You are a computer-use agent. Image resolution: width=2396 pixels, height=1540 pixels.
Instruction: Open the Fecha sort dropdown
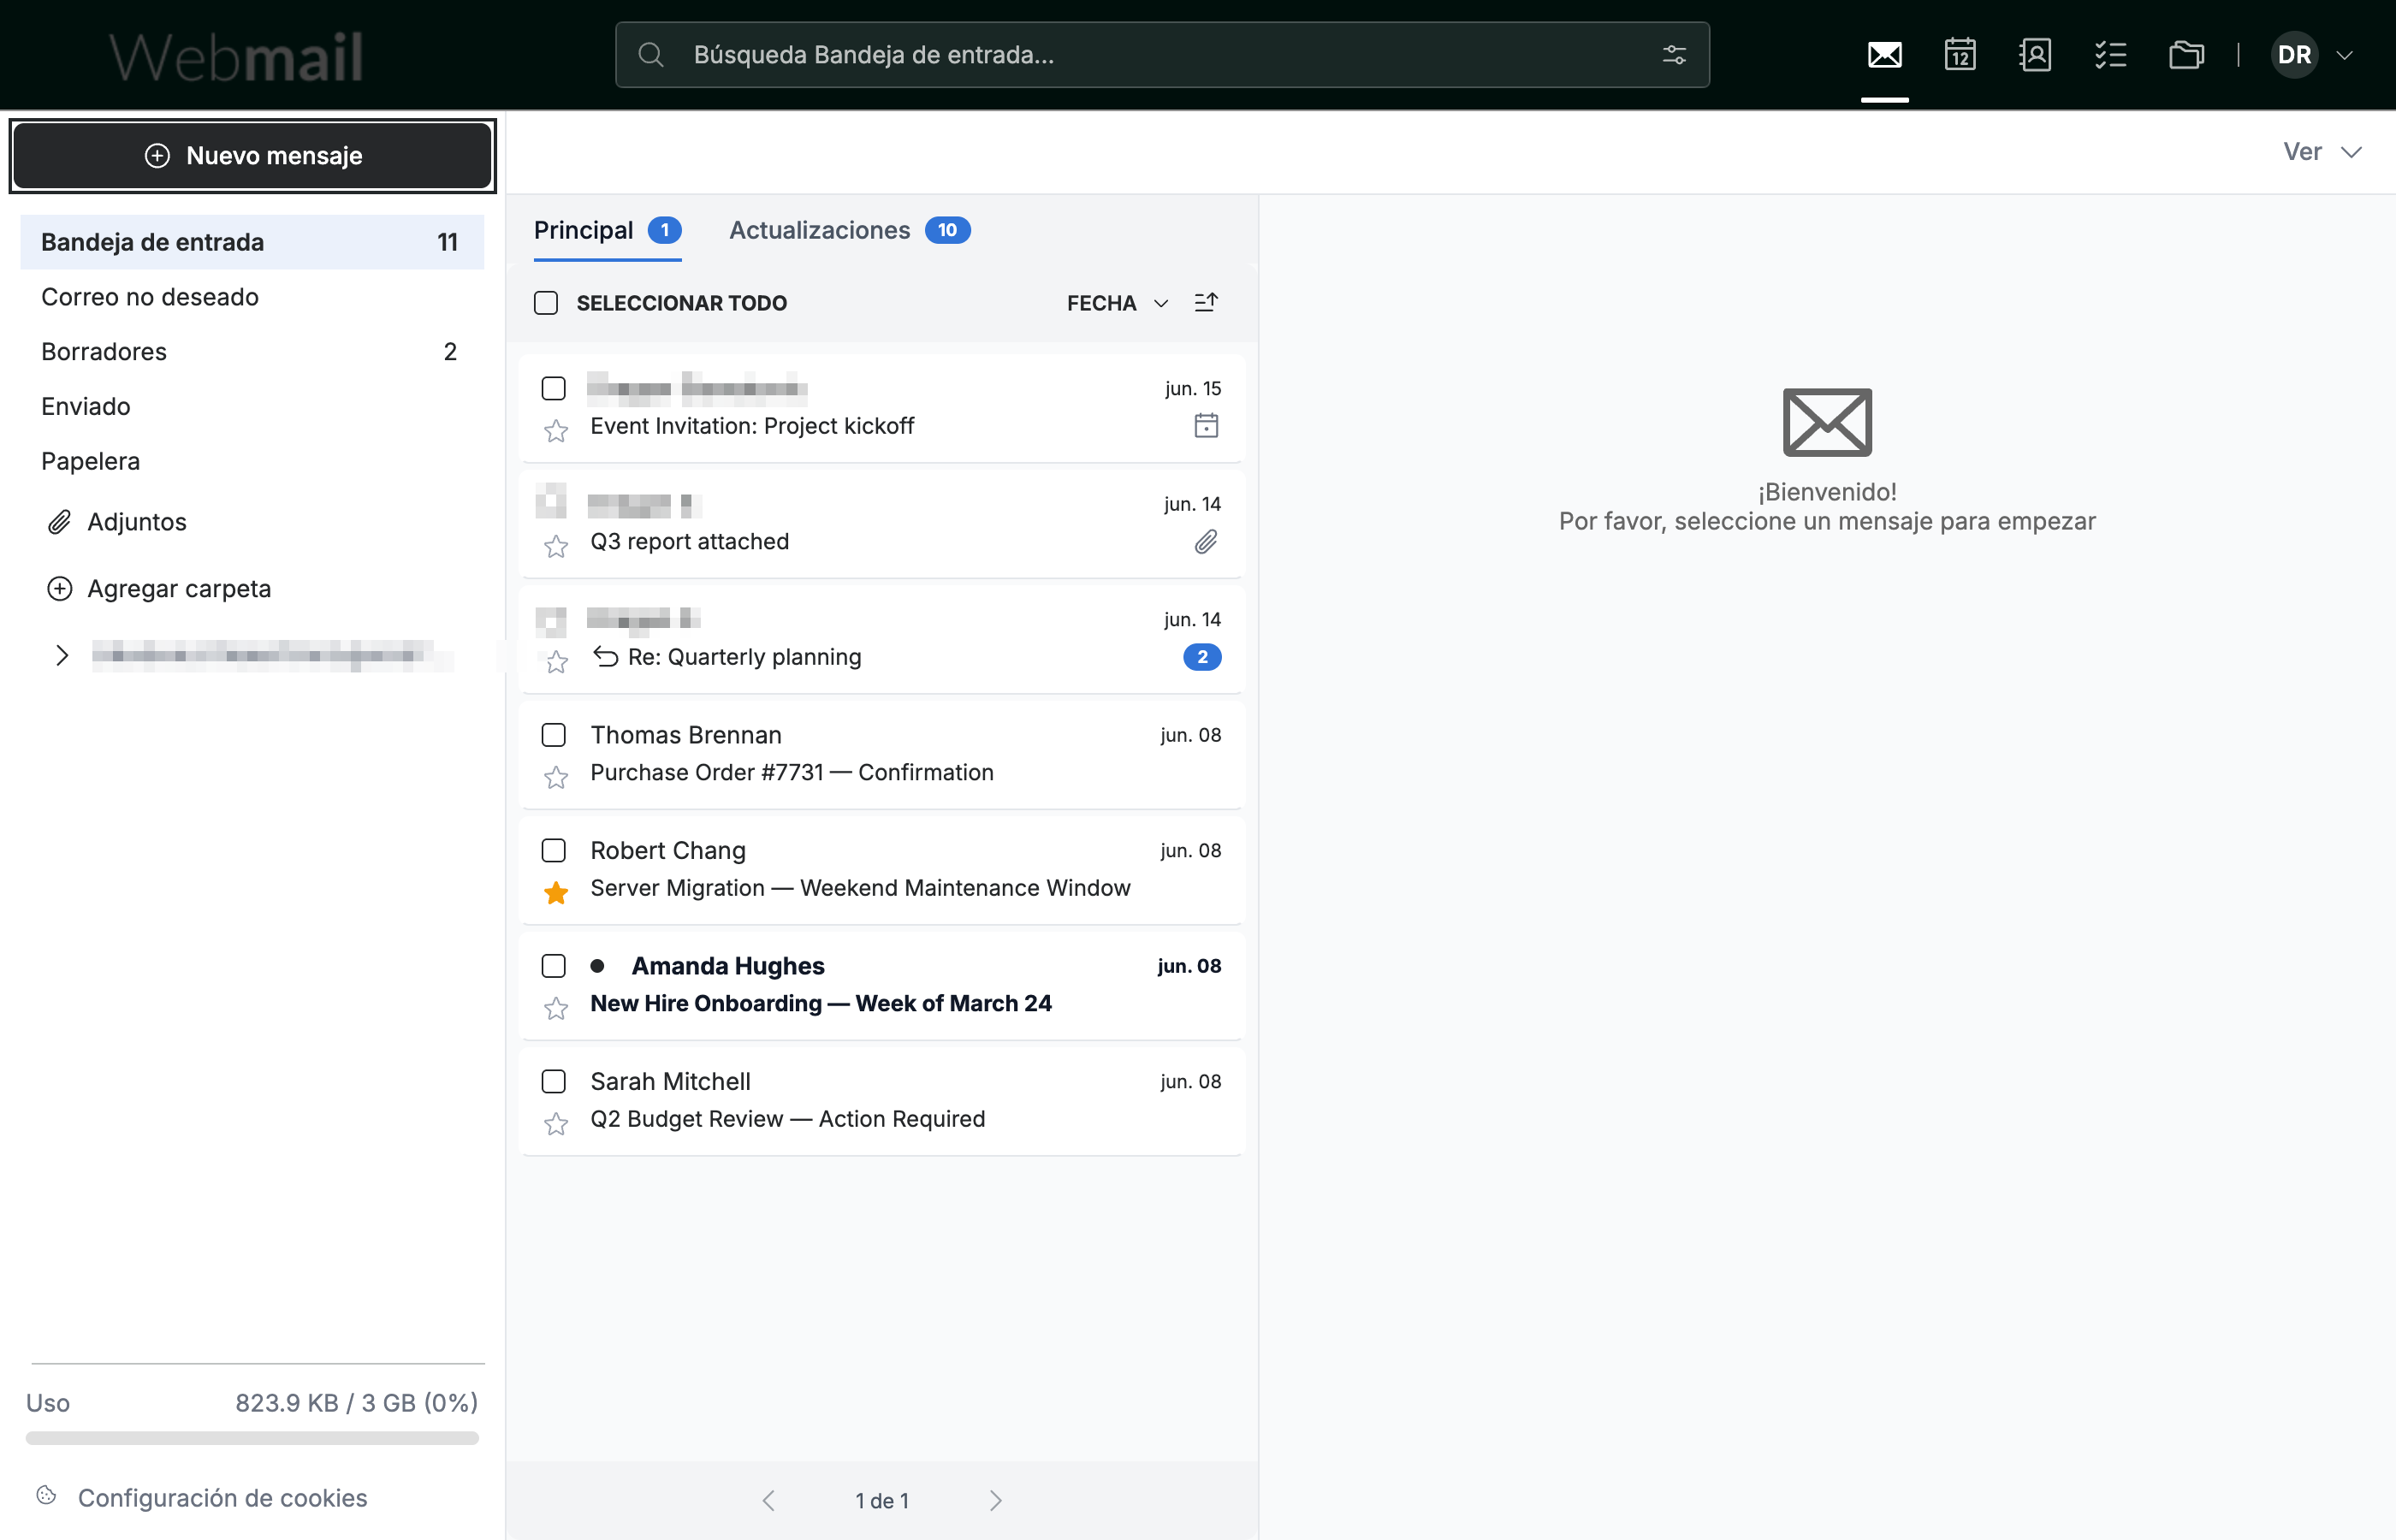1117,303
